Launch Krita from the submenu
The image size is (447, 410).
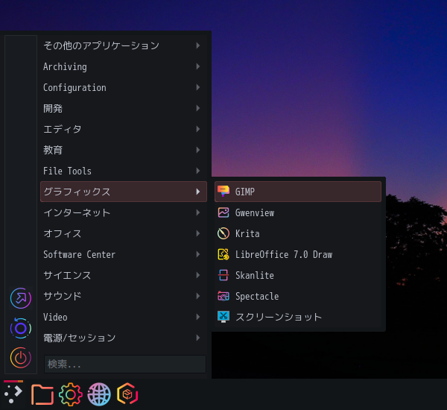(x=298, y=233)
